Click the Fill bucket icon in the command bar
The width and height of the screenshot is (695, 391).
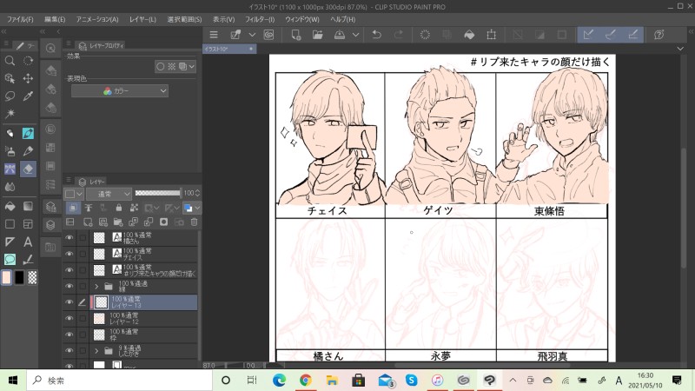point(469,35)
